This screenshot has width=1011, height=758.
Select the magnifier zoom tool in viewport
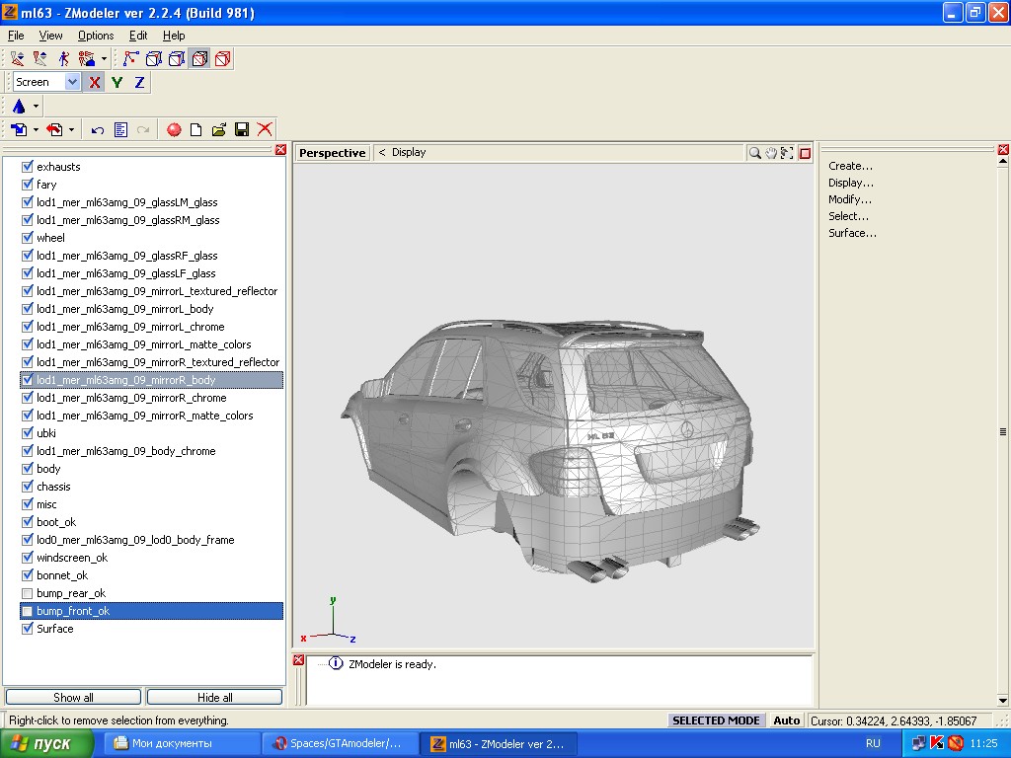point(755,153)
